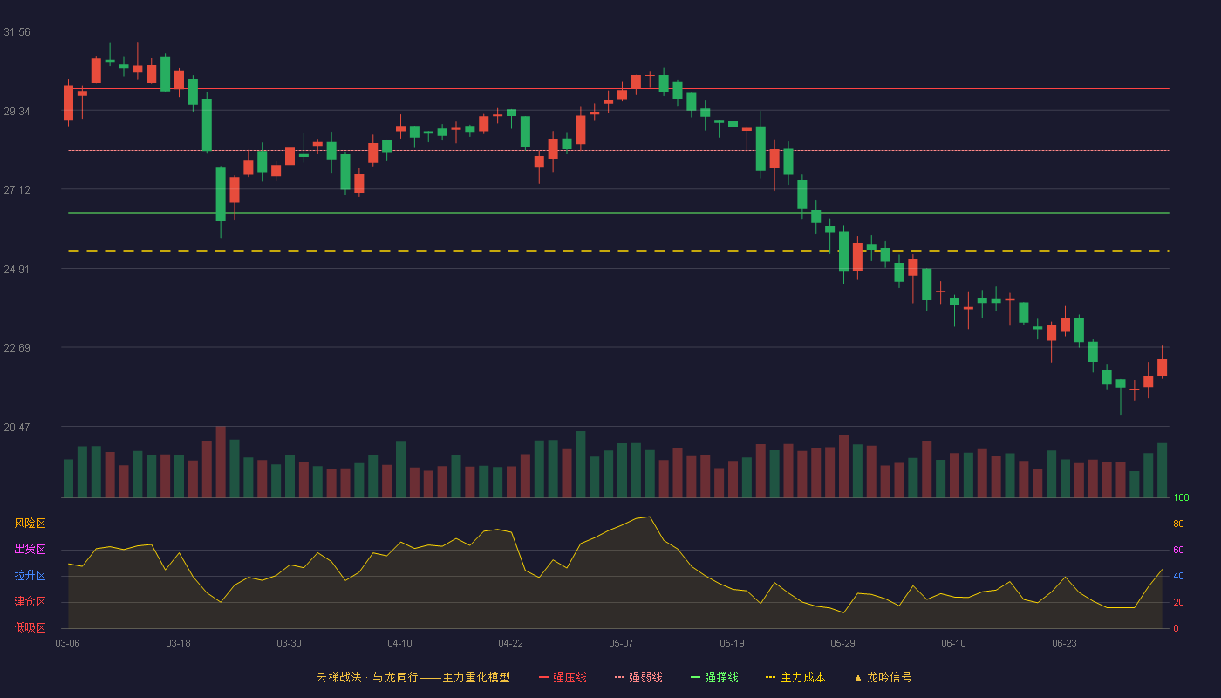Click the green 100 indicator axis value

1181,498
